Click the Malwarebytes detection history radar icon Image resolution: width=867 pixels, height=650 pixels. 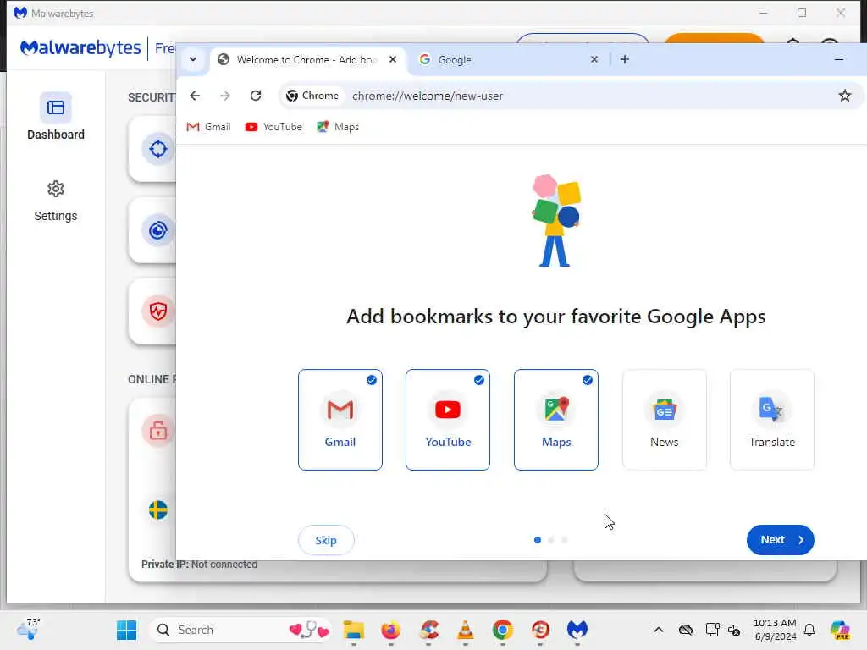(158, 230)
